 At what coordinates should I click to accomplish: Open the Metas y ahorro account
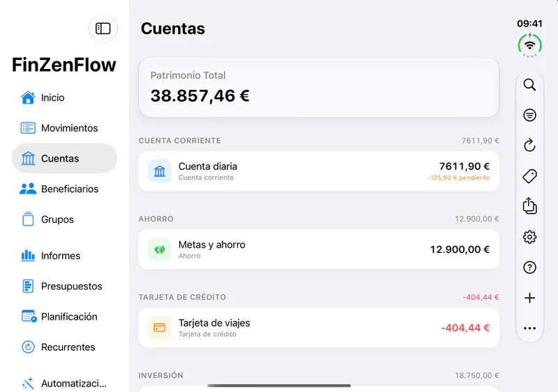pos(319,249)
